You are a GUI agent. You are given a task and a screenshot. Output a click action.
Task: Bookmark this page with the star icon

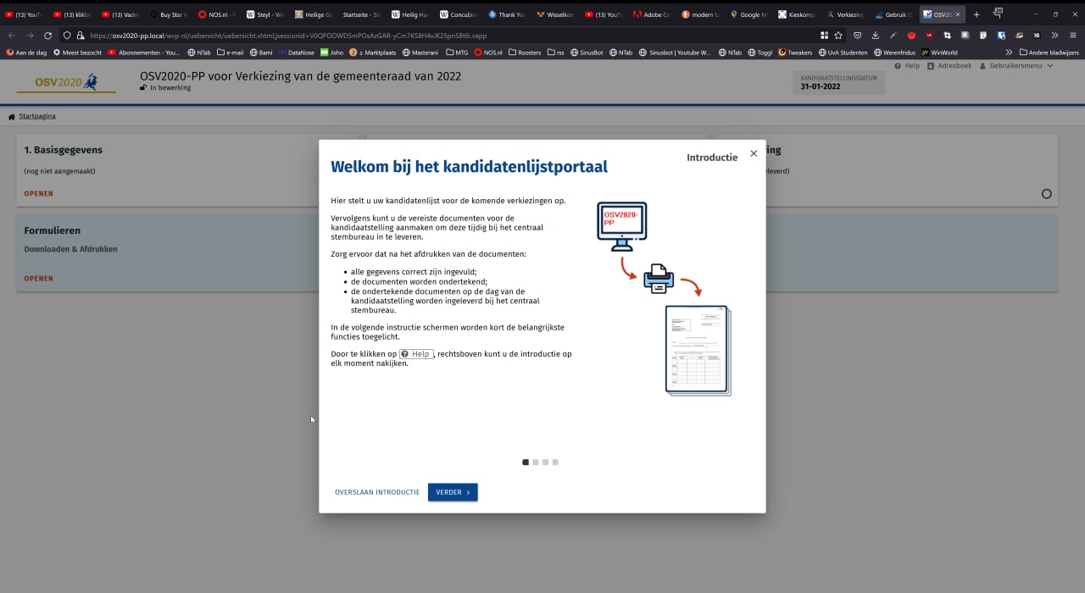[x=838, y=36]
